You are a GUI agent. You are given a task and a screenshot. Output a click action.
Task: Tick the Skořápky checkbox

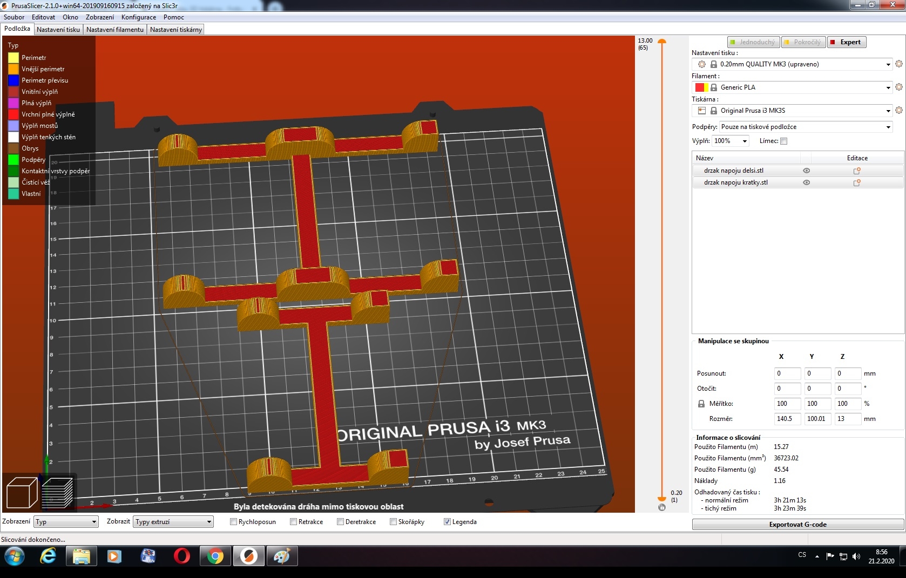click(394, 522)
